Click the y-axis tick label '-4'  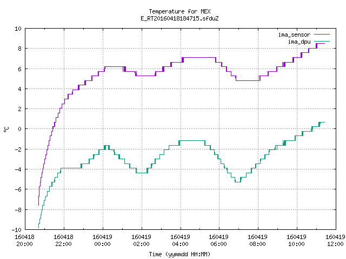tap(18, 169)
